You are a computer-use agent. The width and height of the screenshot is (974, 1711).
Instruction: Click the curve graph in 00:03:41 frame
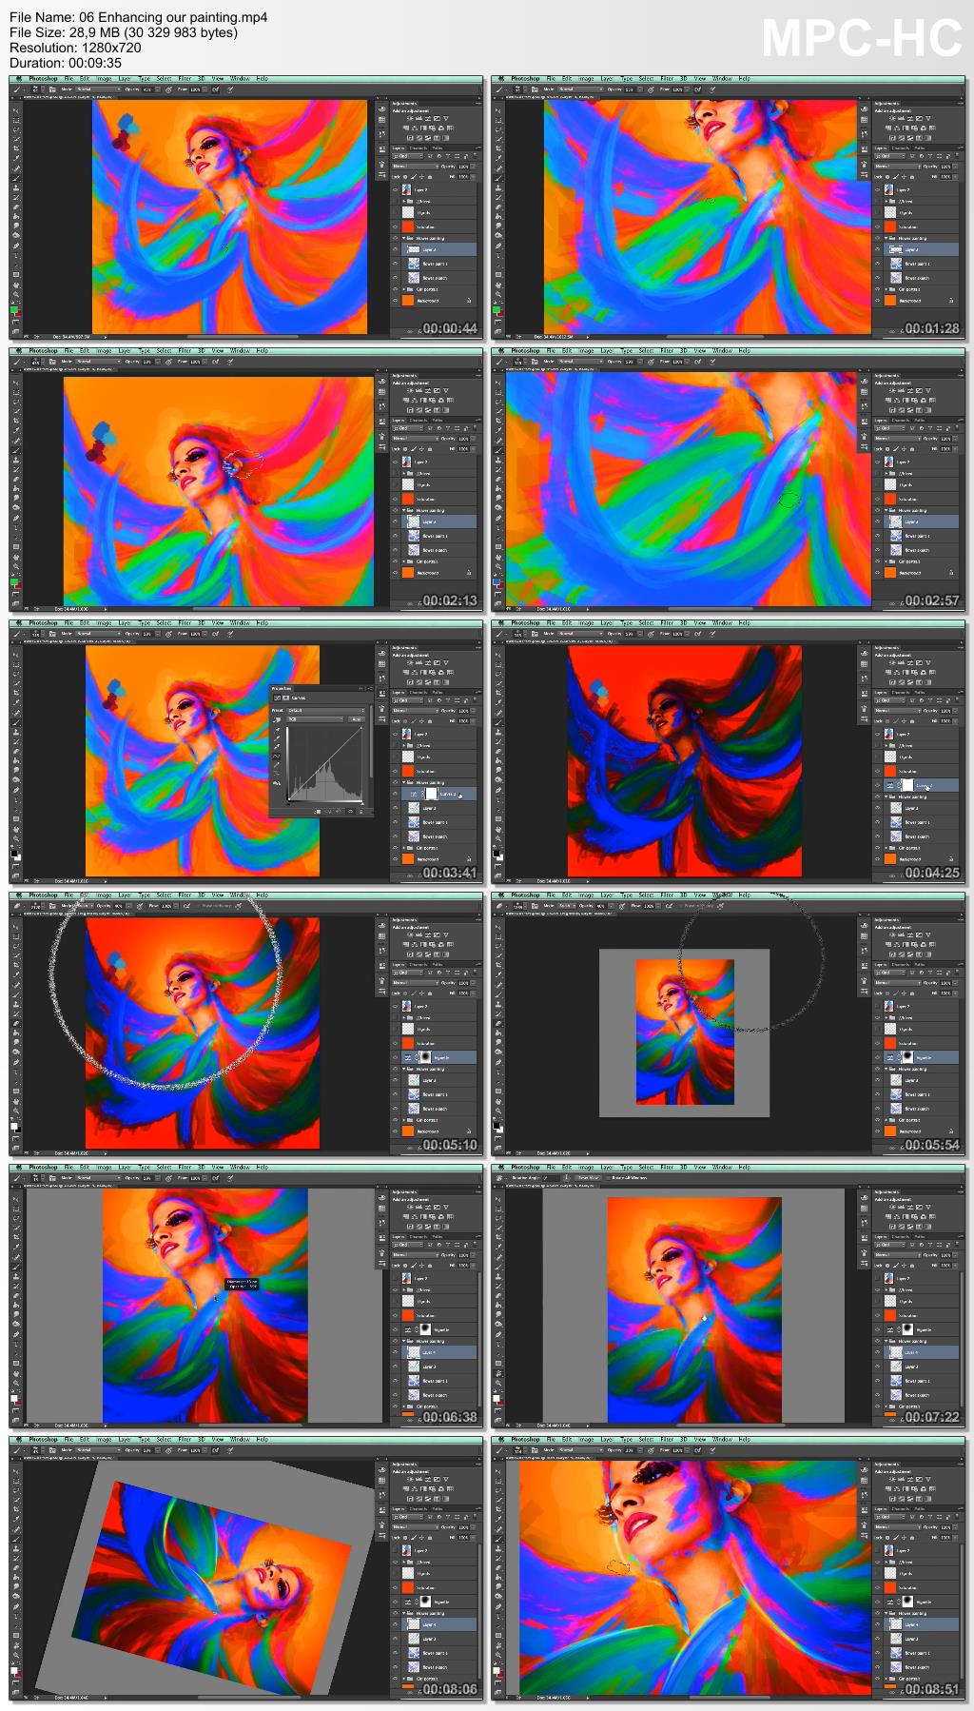(x=325, y=763)
